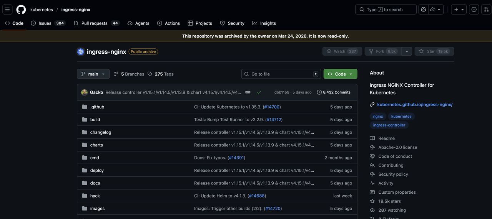This screenshot has width=492, height=219.
Task: Click Gacko's avatar in latest commit
Action: (x=85, y=92)
